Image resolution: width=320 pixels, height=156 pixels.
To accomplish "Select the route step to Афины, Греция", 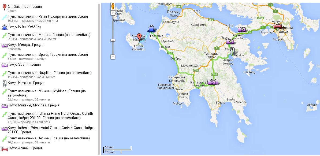I will point(49,138).
